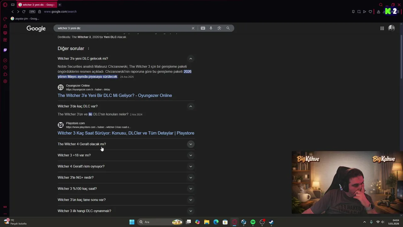Open File Explorer from taskbar
403x227 pixels.
[x=207, y=222]
